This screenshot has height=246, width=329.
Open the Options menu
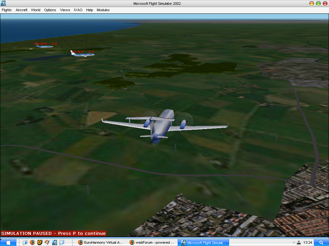coord(50,10)
